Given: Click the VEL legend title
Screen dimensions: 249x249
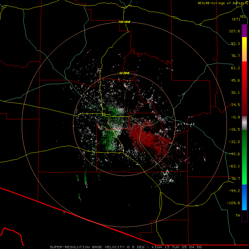Looking at the screenshot, I should click(243, 17).
